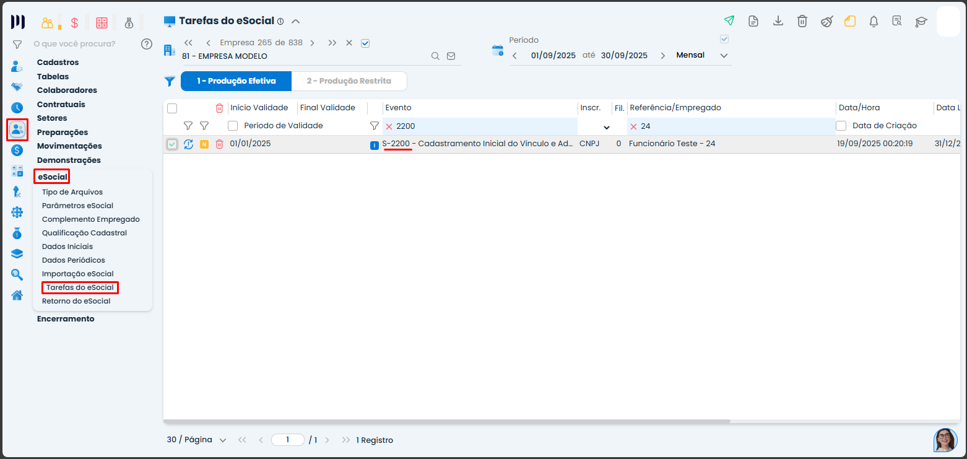Uncheck the S-2200 row checkbox
The height and width of the screenshot is (459, 967).
click(x=172, y=144)
